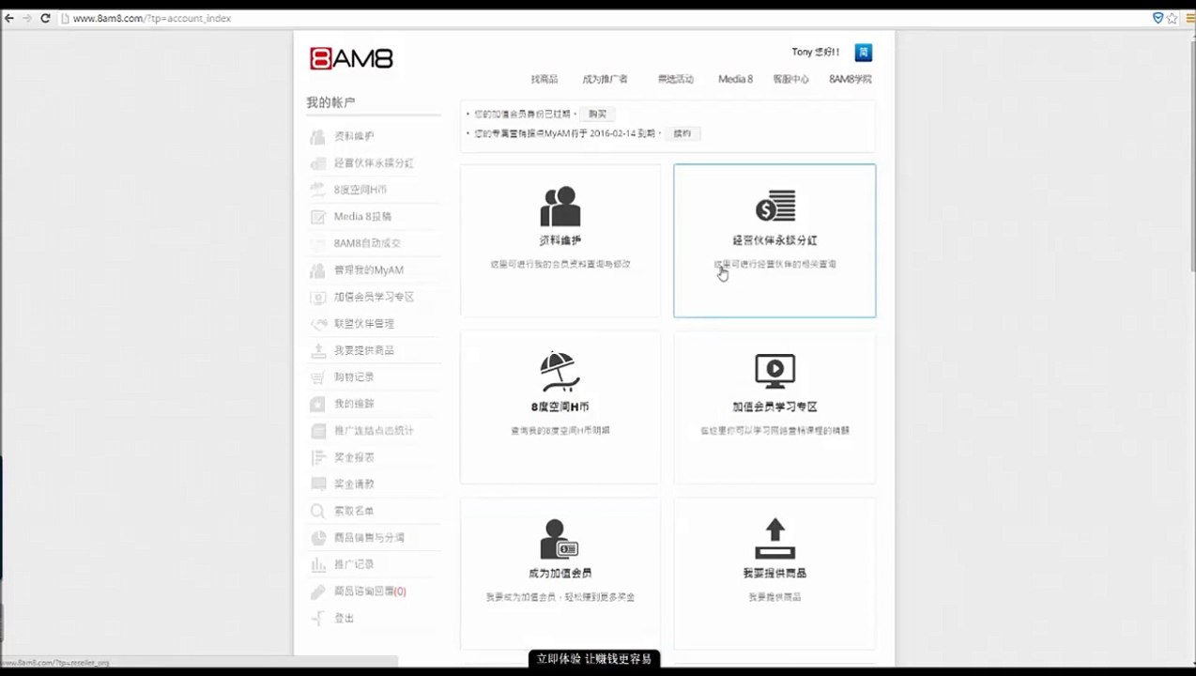Click the 我要提供商品 sidebar upload icon
1196x676 pixels.
317,350
